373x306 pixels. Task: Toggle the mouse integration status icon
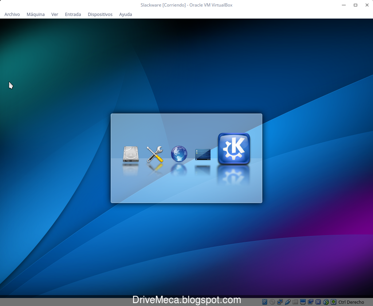[326, 302]
